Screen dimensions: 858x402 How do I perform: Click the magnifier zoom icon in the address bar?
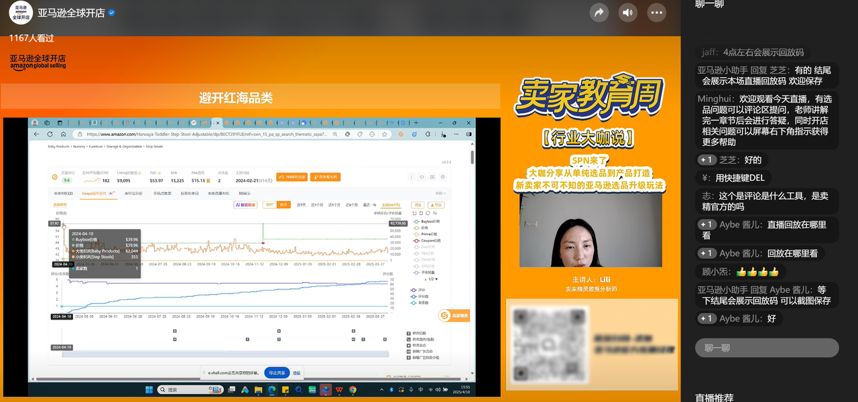coord(336,134)
